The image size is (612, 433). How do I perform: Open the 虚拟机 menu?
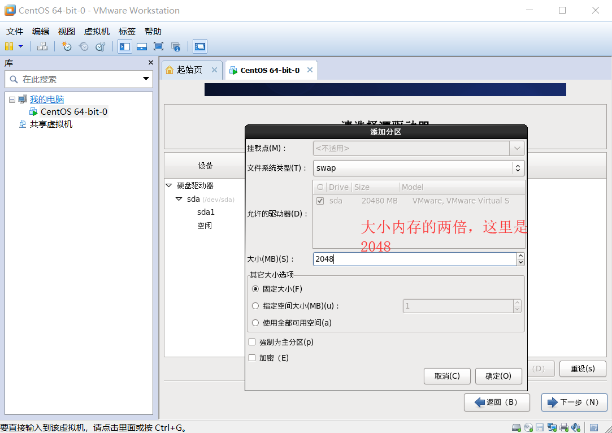click(x=97, y=31)
